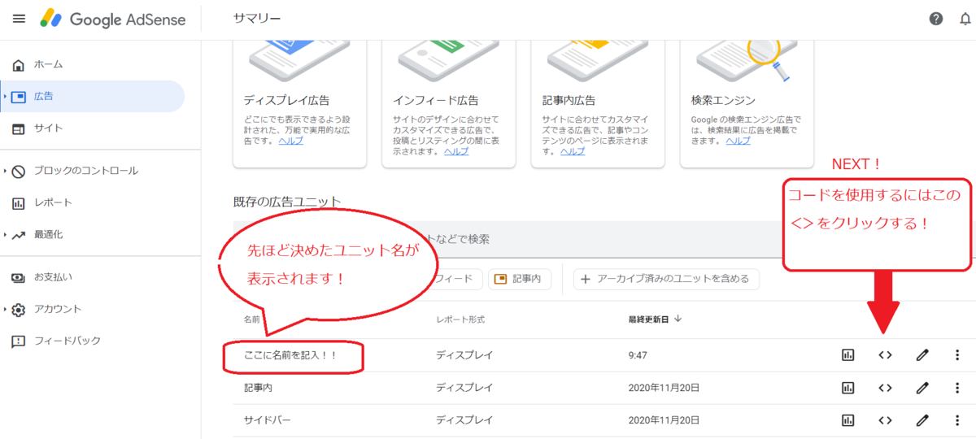
Task: Expand the ブロックのコントロール section arrow
Action: (x=5, y=171)
